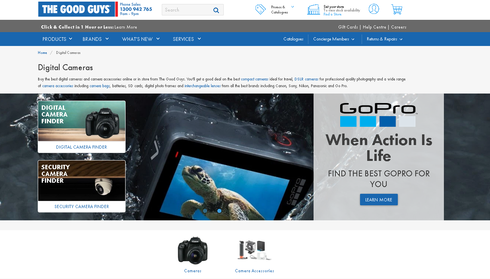Click the Cameras category label
The width and height of the screenshot is (490, 279).
[x=193, y=271]
